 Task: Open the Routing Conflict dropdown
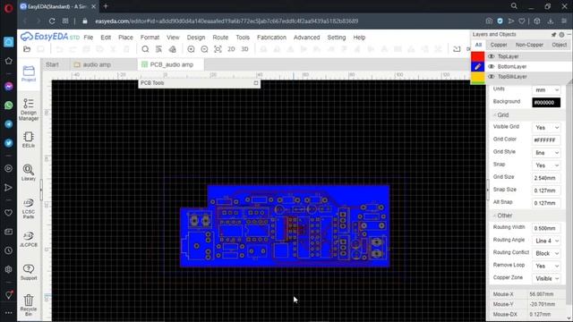546,253
